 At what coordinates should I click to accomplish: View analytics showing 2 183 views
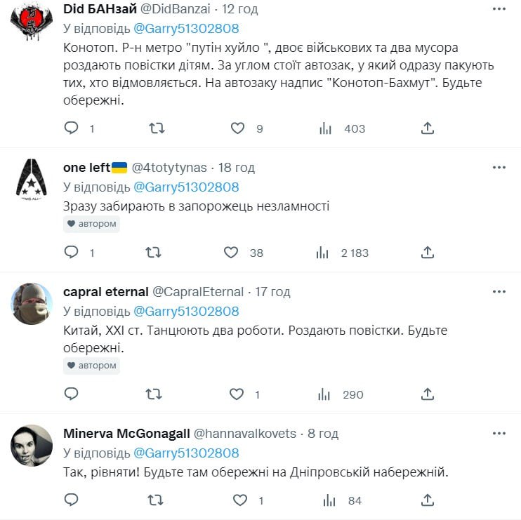(x=322, y=253)
